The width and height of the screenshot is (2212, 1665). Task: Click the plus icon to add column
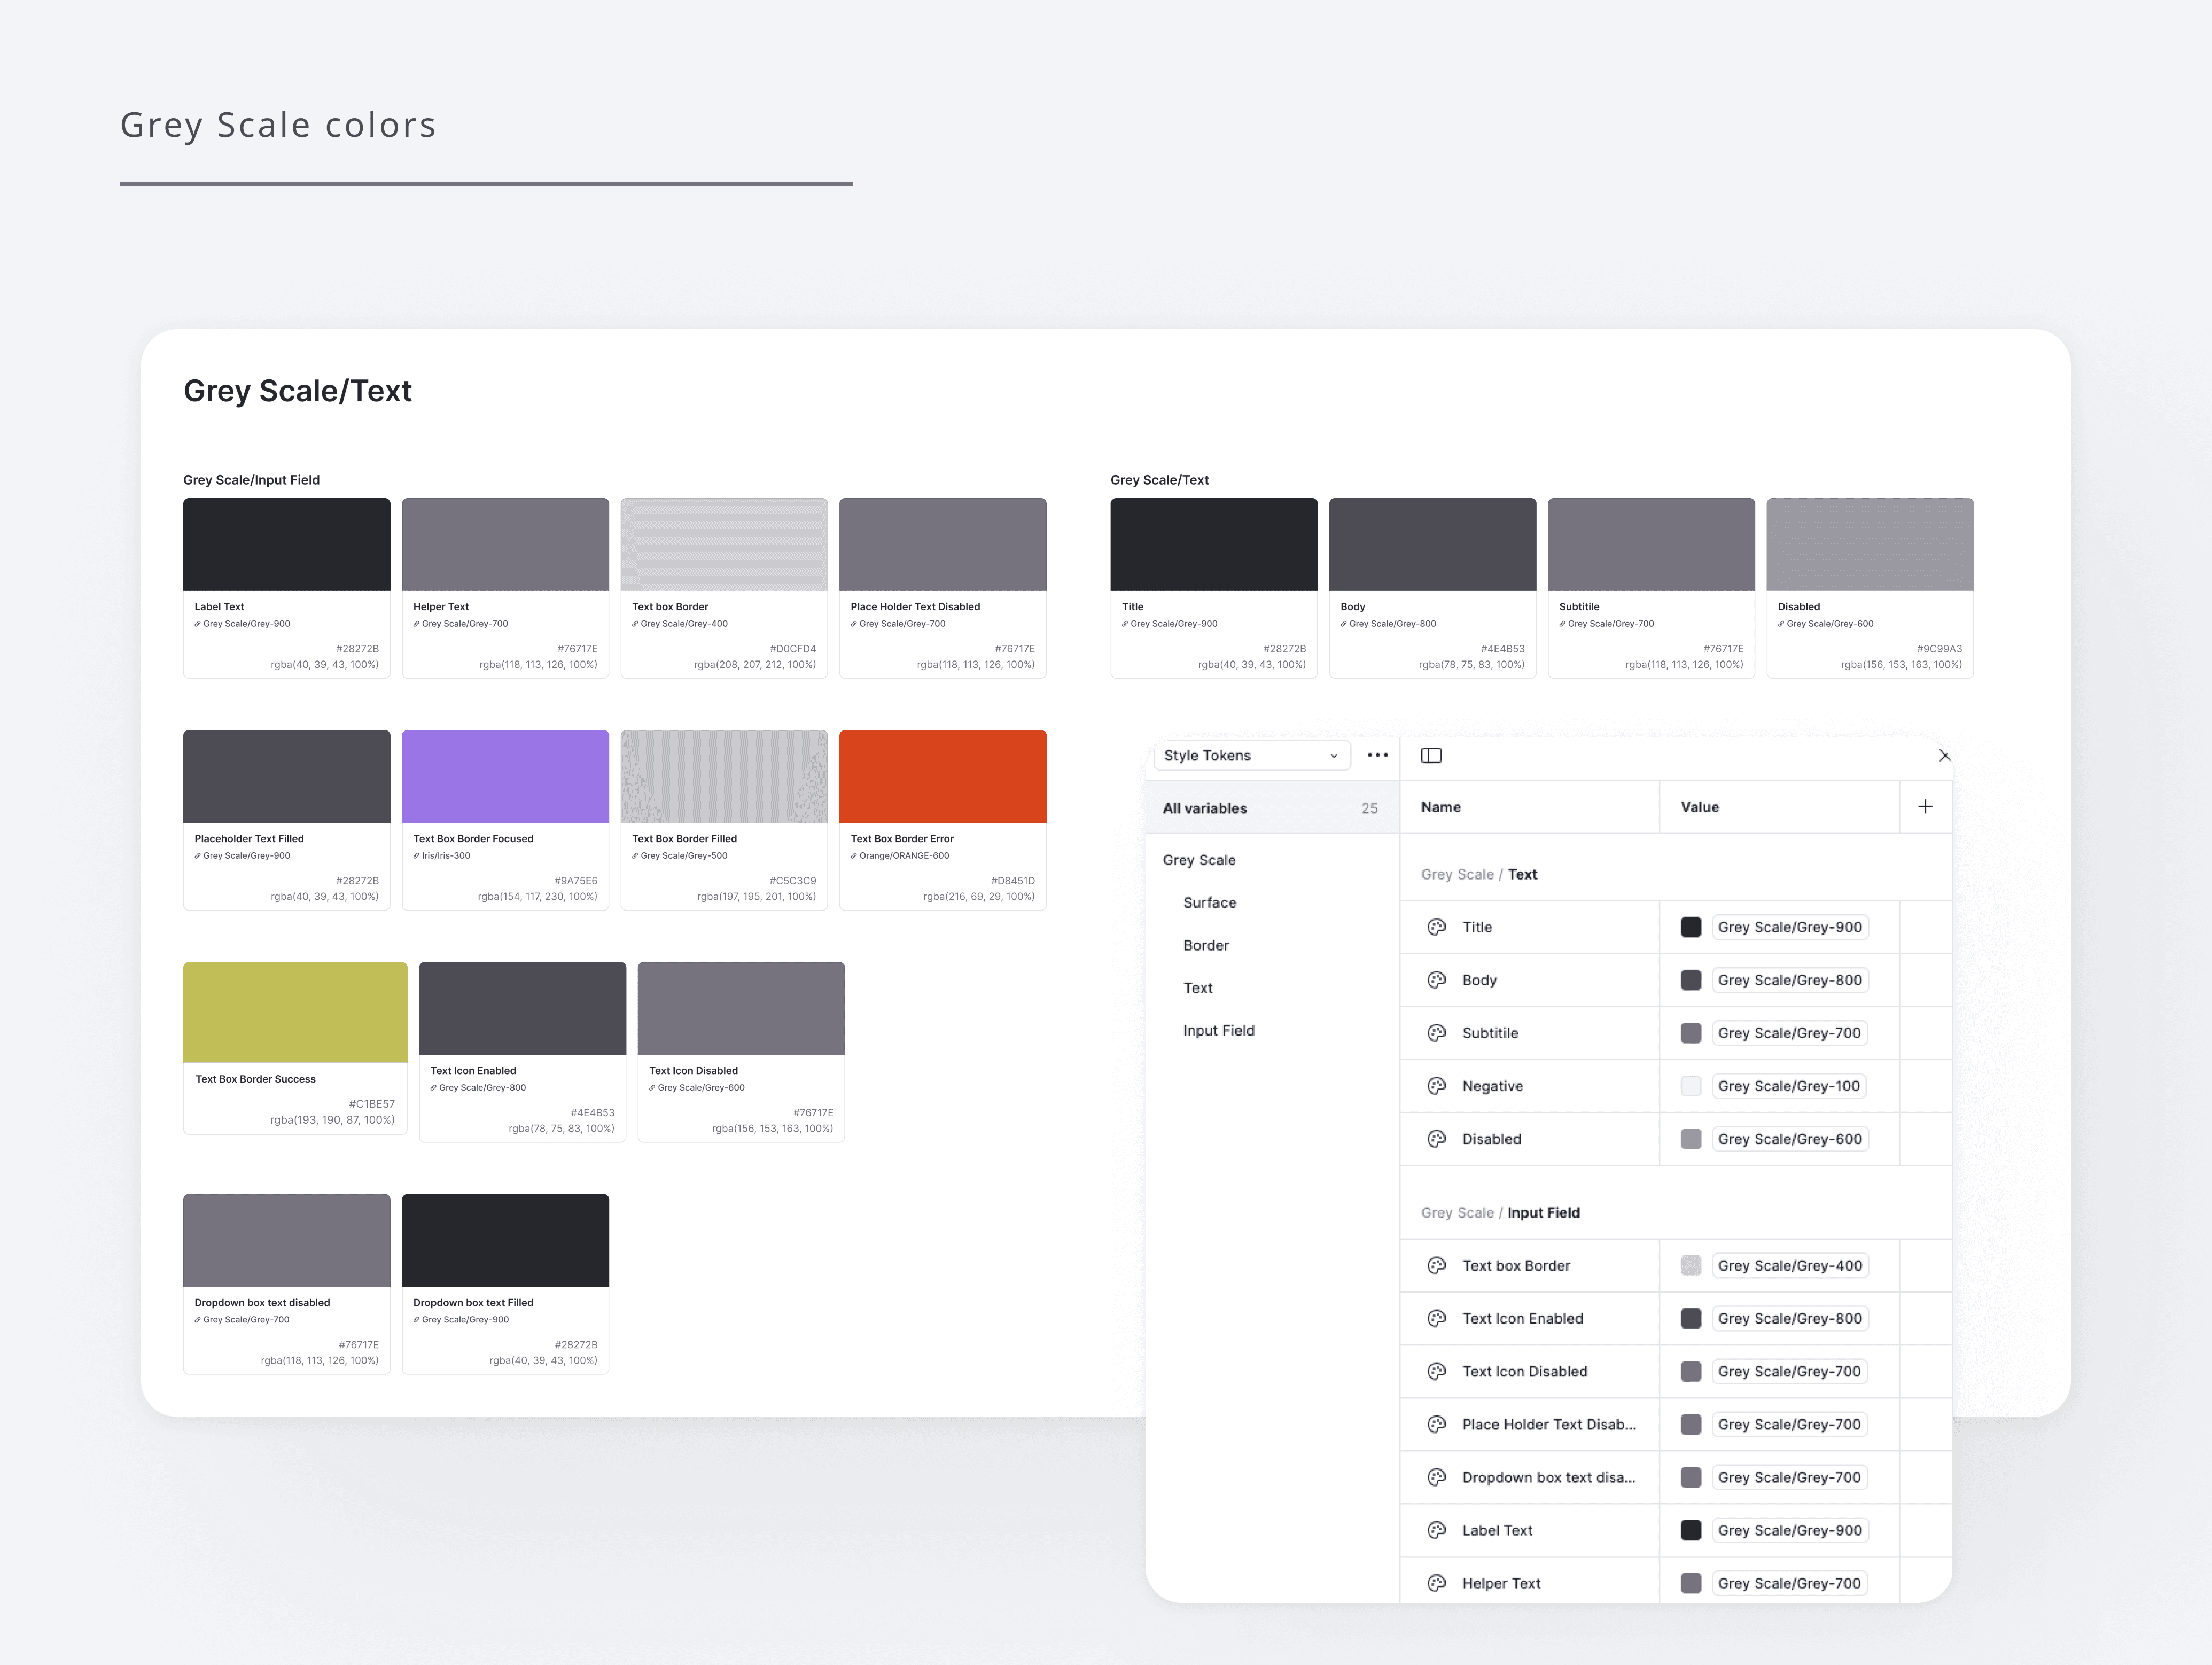[1925, 807]
